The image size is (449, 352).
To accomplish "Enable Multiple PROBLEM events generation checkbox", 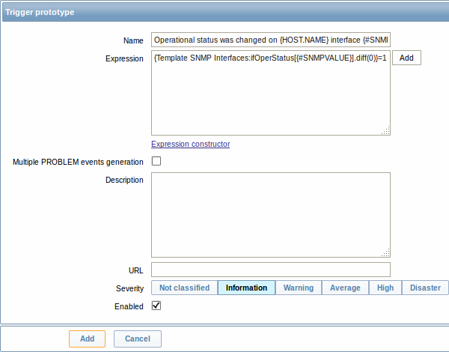I will coord(156,161).
